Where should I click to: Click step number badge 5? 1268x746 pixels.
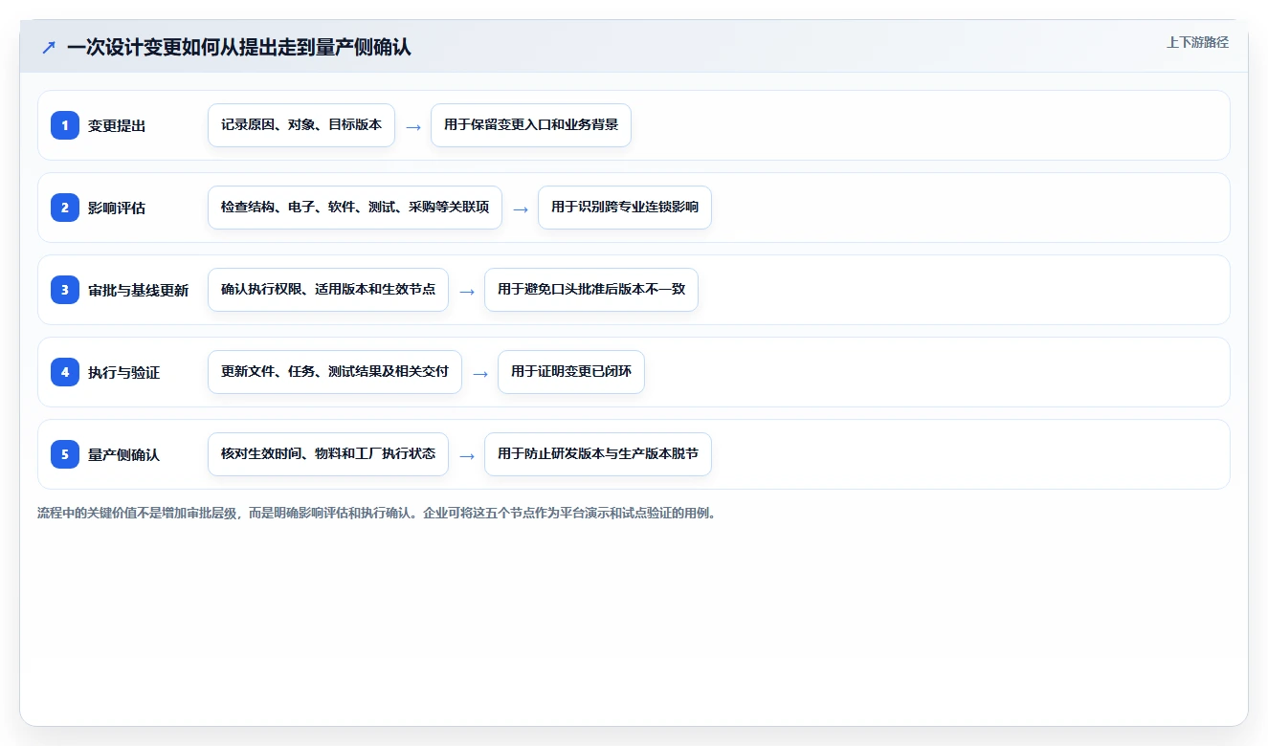(65, 454)
